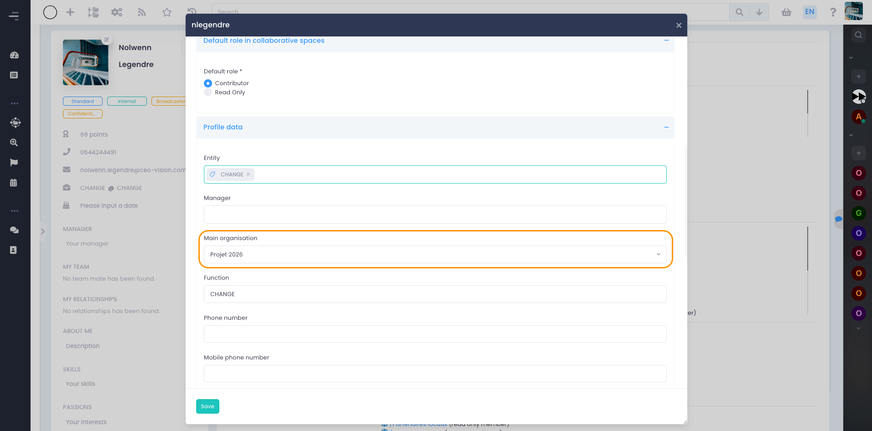
Task: Click the Your interests placeholder
Action: tap(86, 422)
